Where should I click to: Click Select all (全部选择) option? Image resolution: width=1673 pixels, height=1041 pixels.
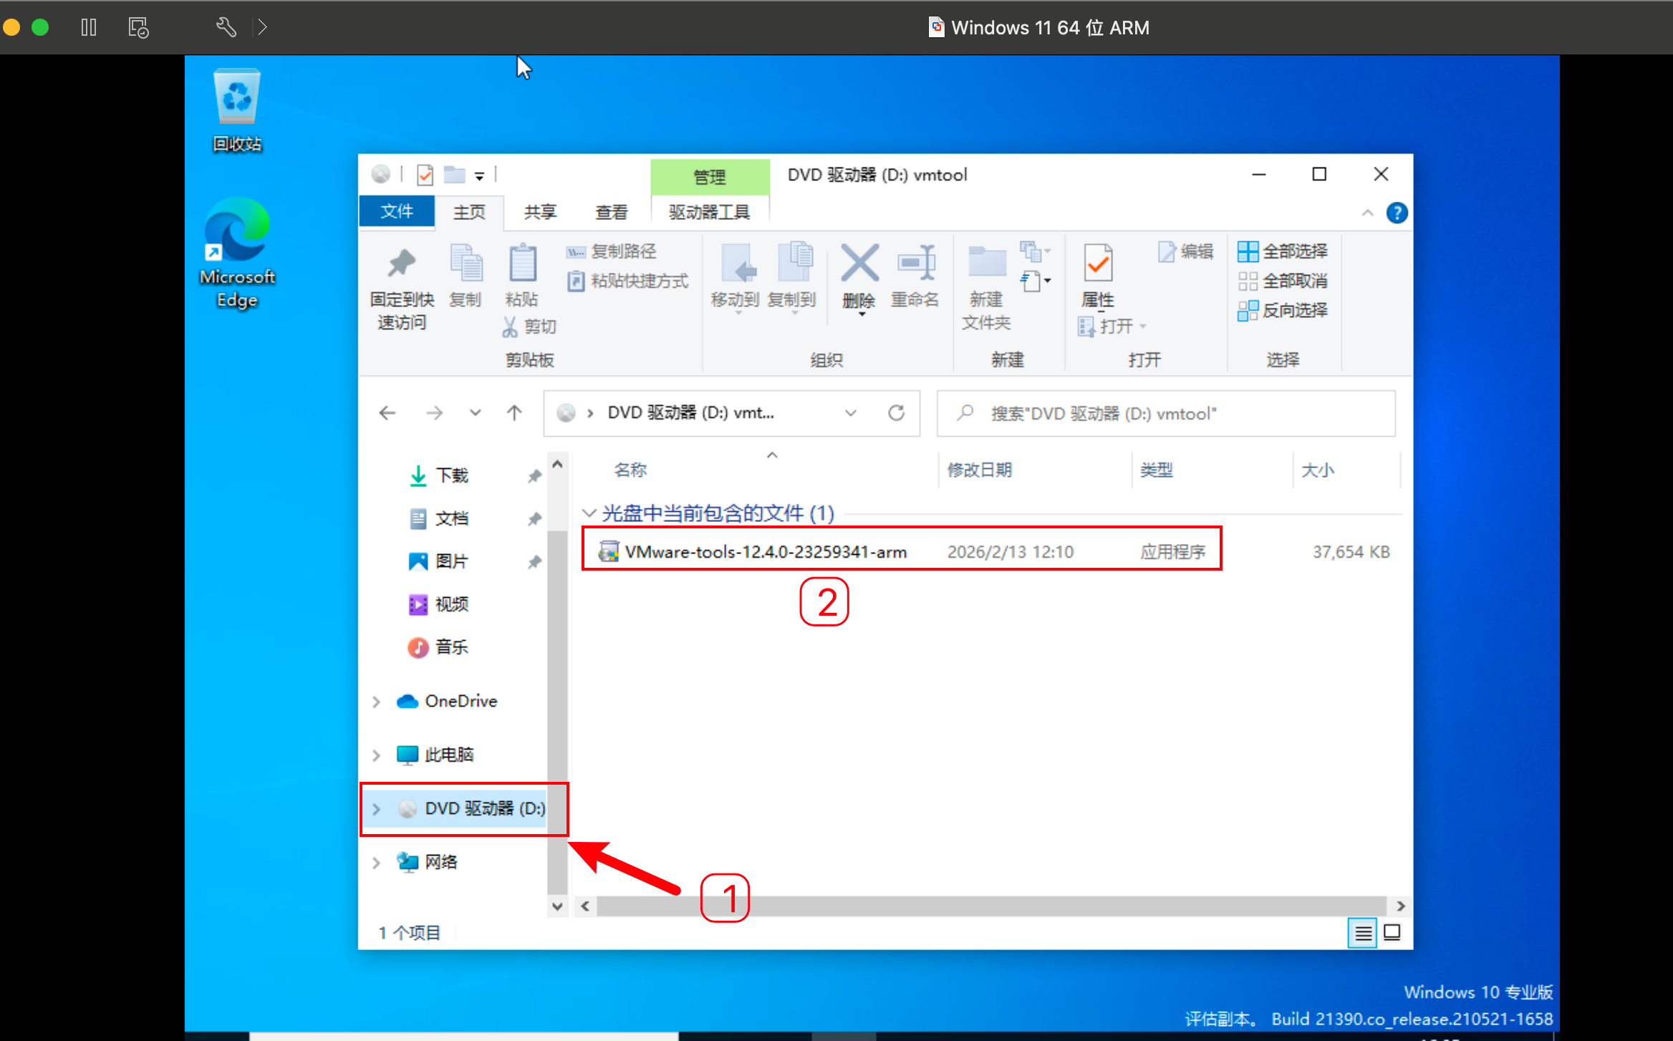coord(1283,251)
